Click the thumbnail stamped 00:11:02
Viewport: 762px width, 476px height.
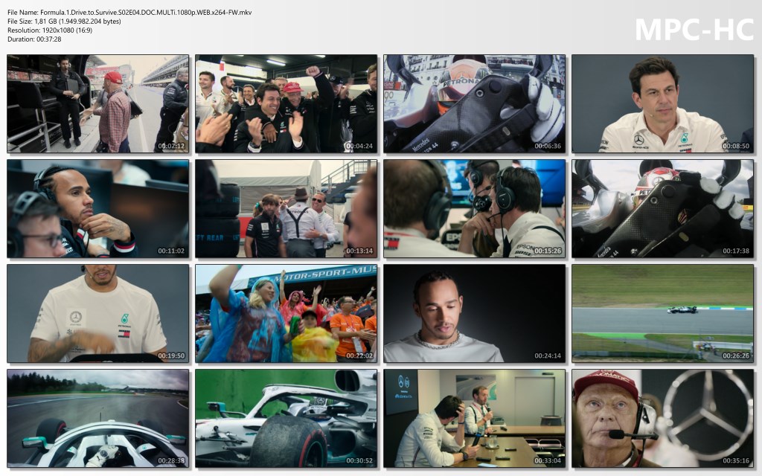click(x=97, y=208)
